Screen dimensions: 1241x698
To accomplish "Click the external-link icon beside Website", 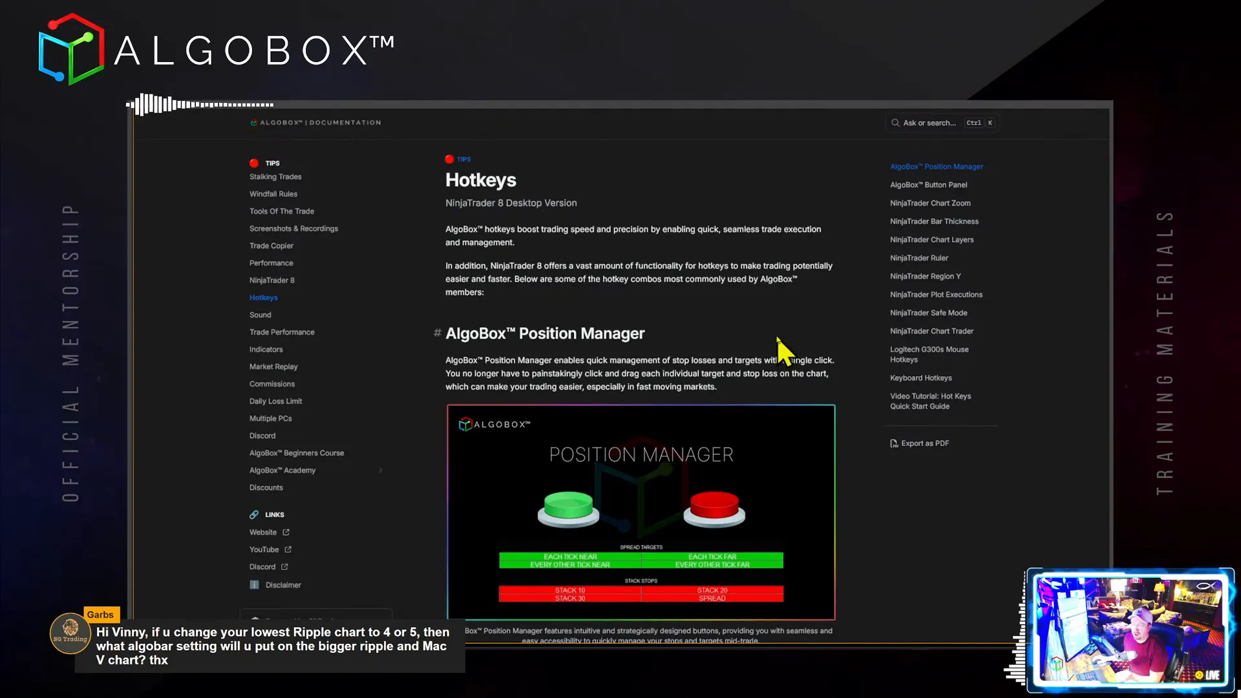I will click(x=286, y=533).
